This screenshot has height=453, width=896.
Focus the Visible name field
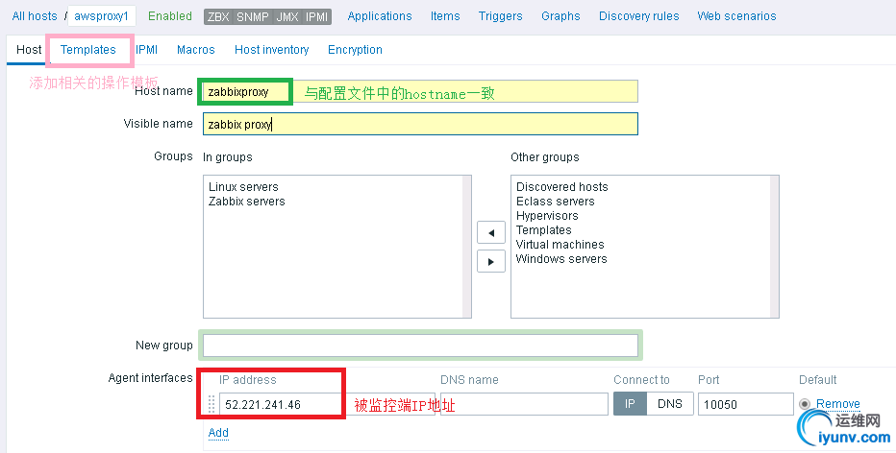coord(420,124)
